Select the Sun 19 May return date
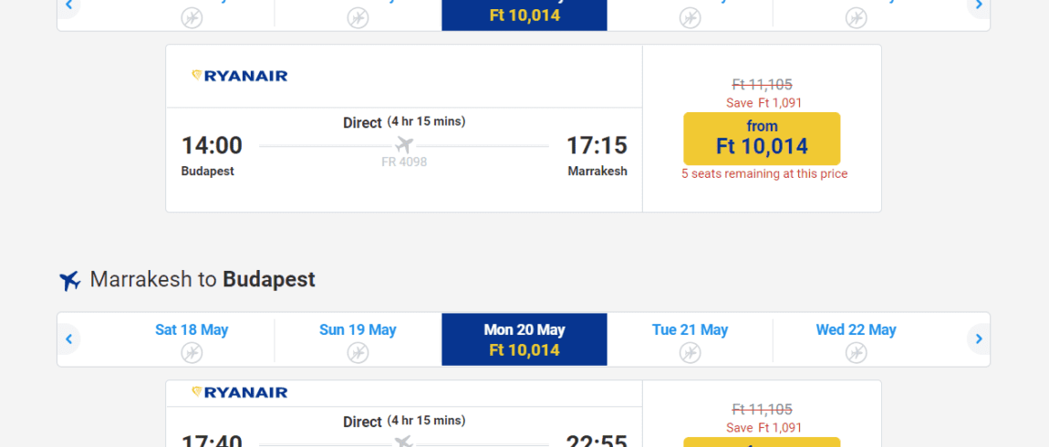1049x447 pixels. point(358,339)
